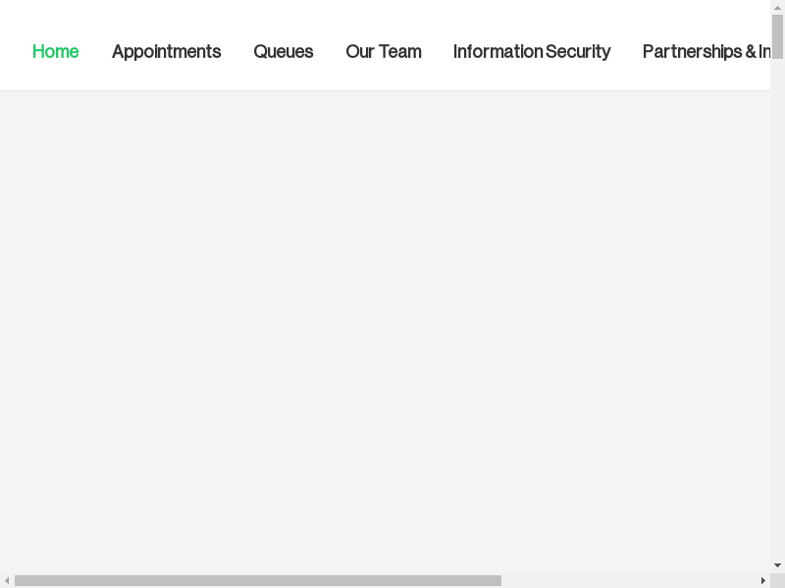Click the horizontal scrollbar thumb
This screenshot has width=785, height=588.
pyautogui.click(x=257, y=581)
